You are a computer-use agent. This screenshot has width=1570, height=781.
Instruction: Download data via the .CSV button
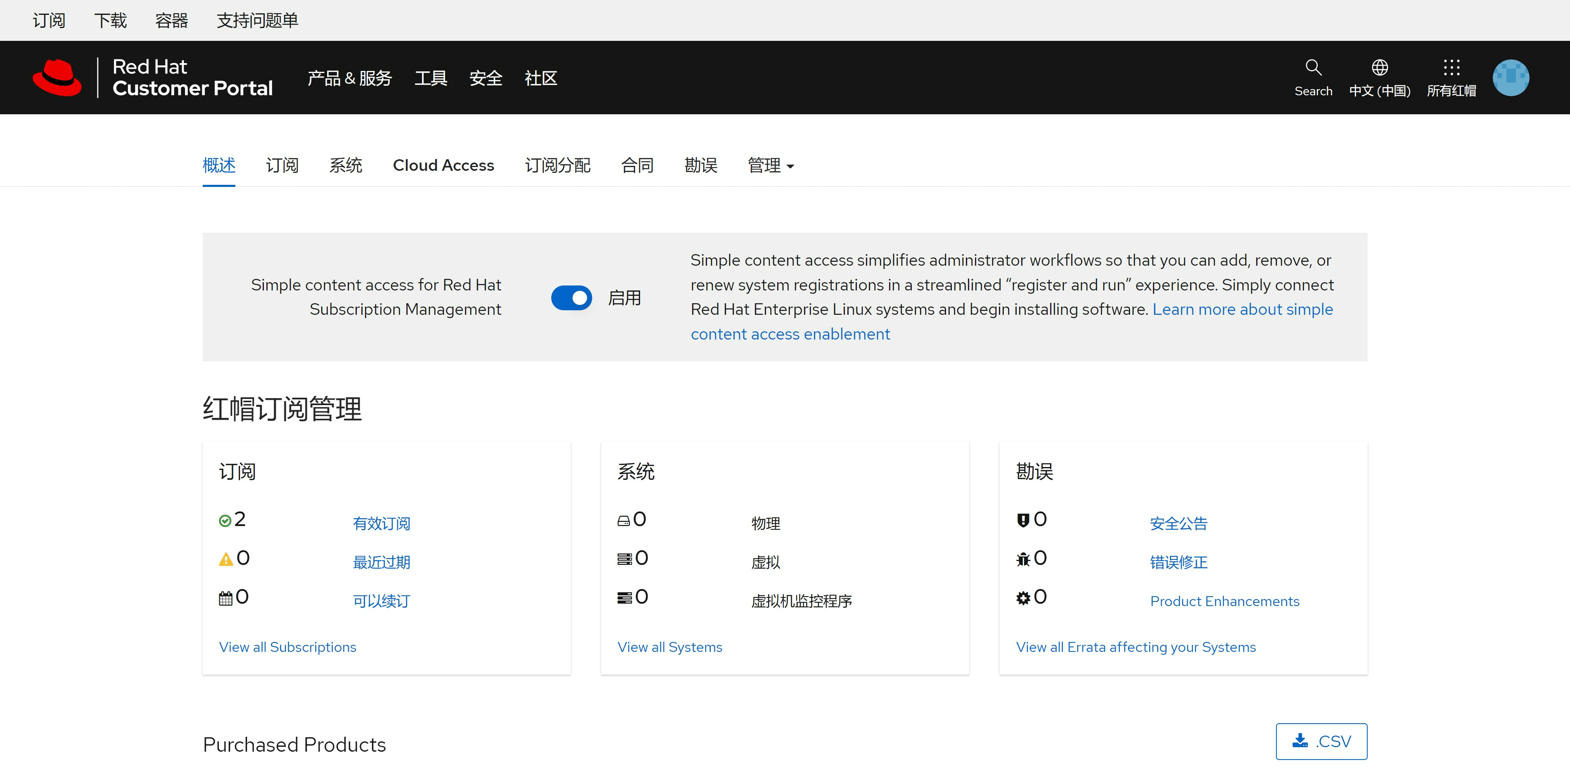pyautogui.click(x=1321, y=741)
